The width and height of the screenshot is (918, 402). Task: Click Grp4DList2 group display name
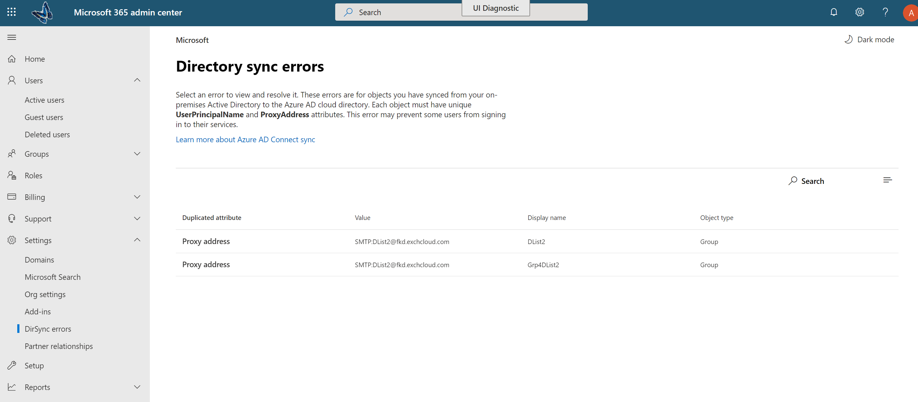tap(543, 264)
